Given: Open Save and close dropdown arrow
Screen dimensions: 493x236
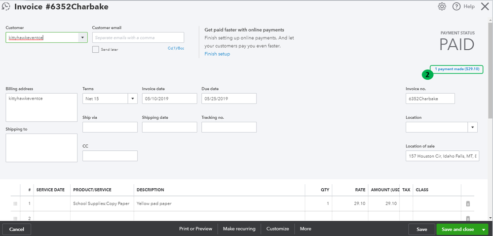Looking at the screenshot, I should click(x=484, y=229).
